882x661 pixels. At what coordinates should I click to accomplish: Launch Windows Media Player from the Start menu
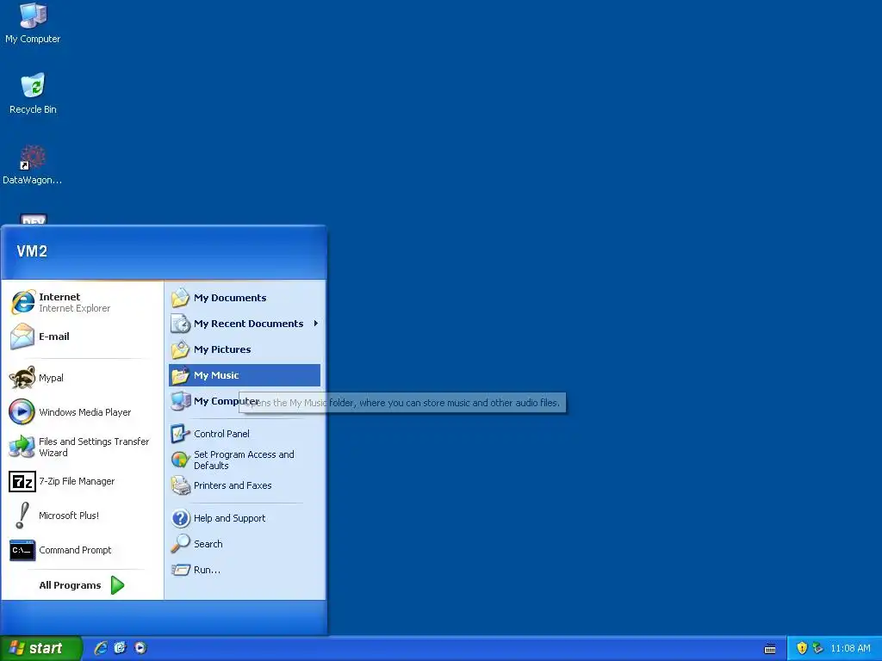[x=82, y=412]
